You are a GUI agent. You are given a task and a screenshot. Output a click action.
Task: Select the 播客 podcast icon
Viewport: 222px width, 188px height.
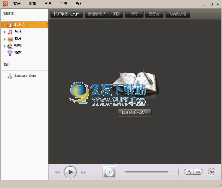[x=10, y=53]
